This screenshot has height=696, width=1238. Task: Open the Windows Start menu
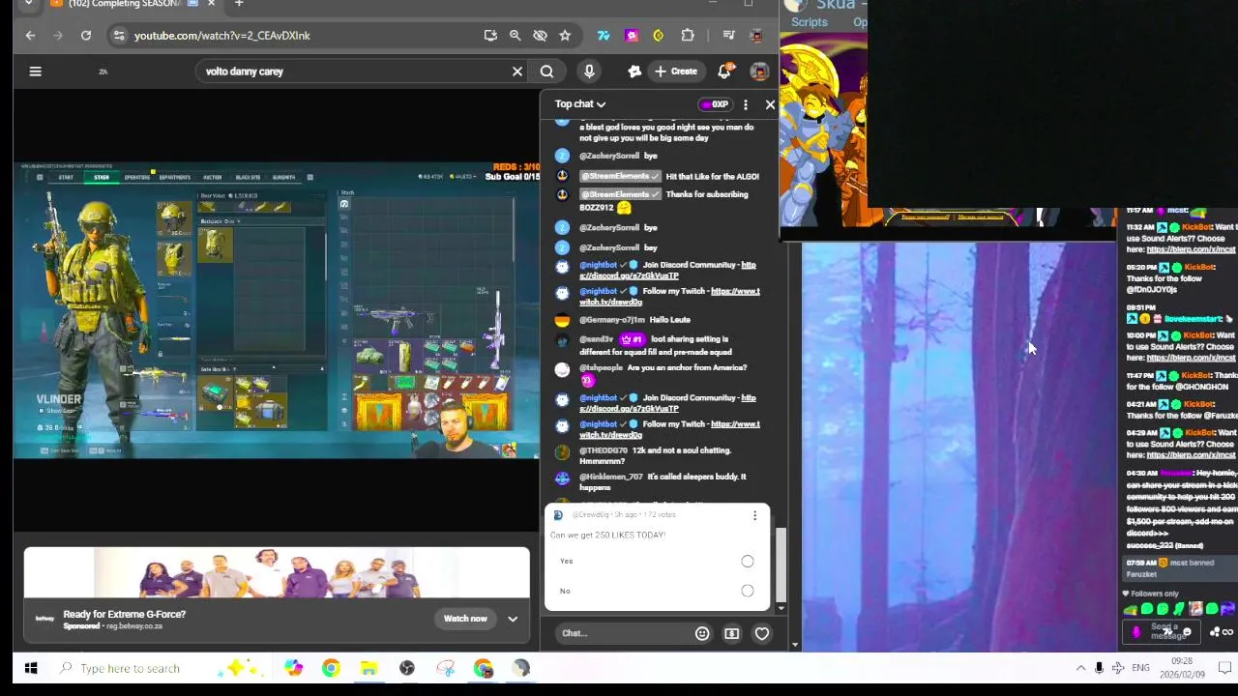point(30,668)
